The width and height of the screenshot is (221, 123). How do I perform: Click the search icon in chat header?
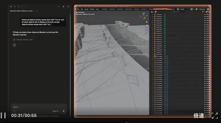18,7
